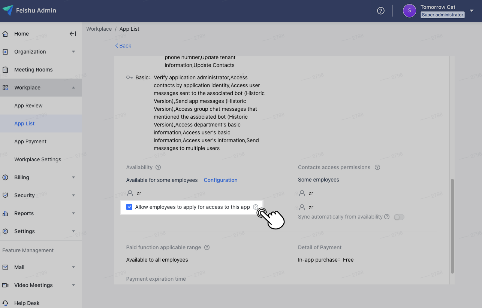Enable Sync automatically from availability
Image resolution: width=482 pixels, height=308 pixels.
[399, 217]
